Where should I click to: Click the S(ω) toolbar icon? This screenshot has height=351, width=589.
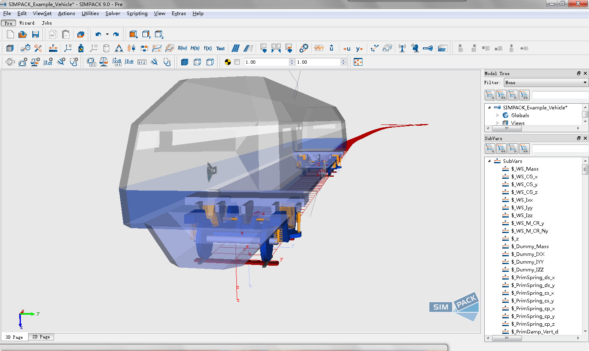point(182,48)
